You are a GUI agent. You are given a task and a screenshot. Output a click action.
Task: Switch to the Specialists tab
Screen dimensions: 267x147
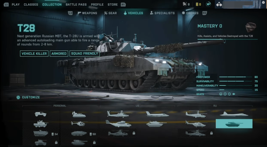click(x=162, y=13)
